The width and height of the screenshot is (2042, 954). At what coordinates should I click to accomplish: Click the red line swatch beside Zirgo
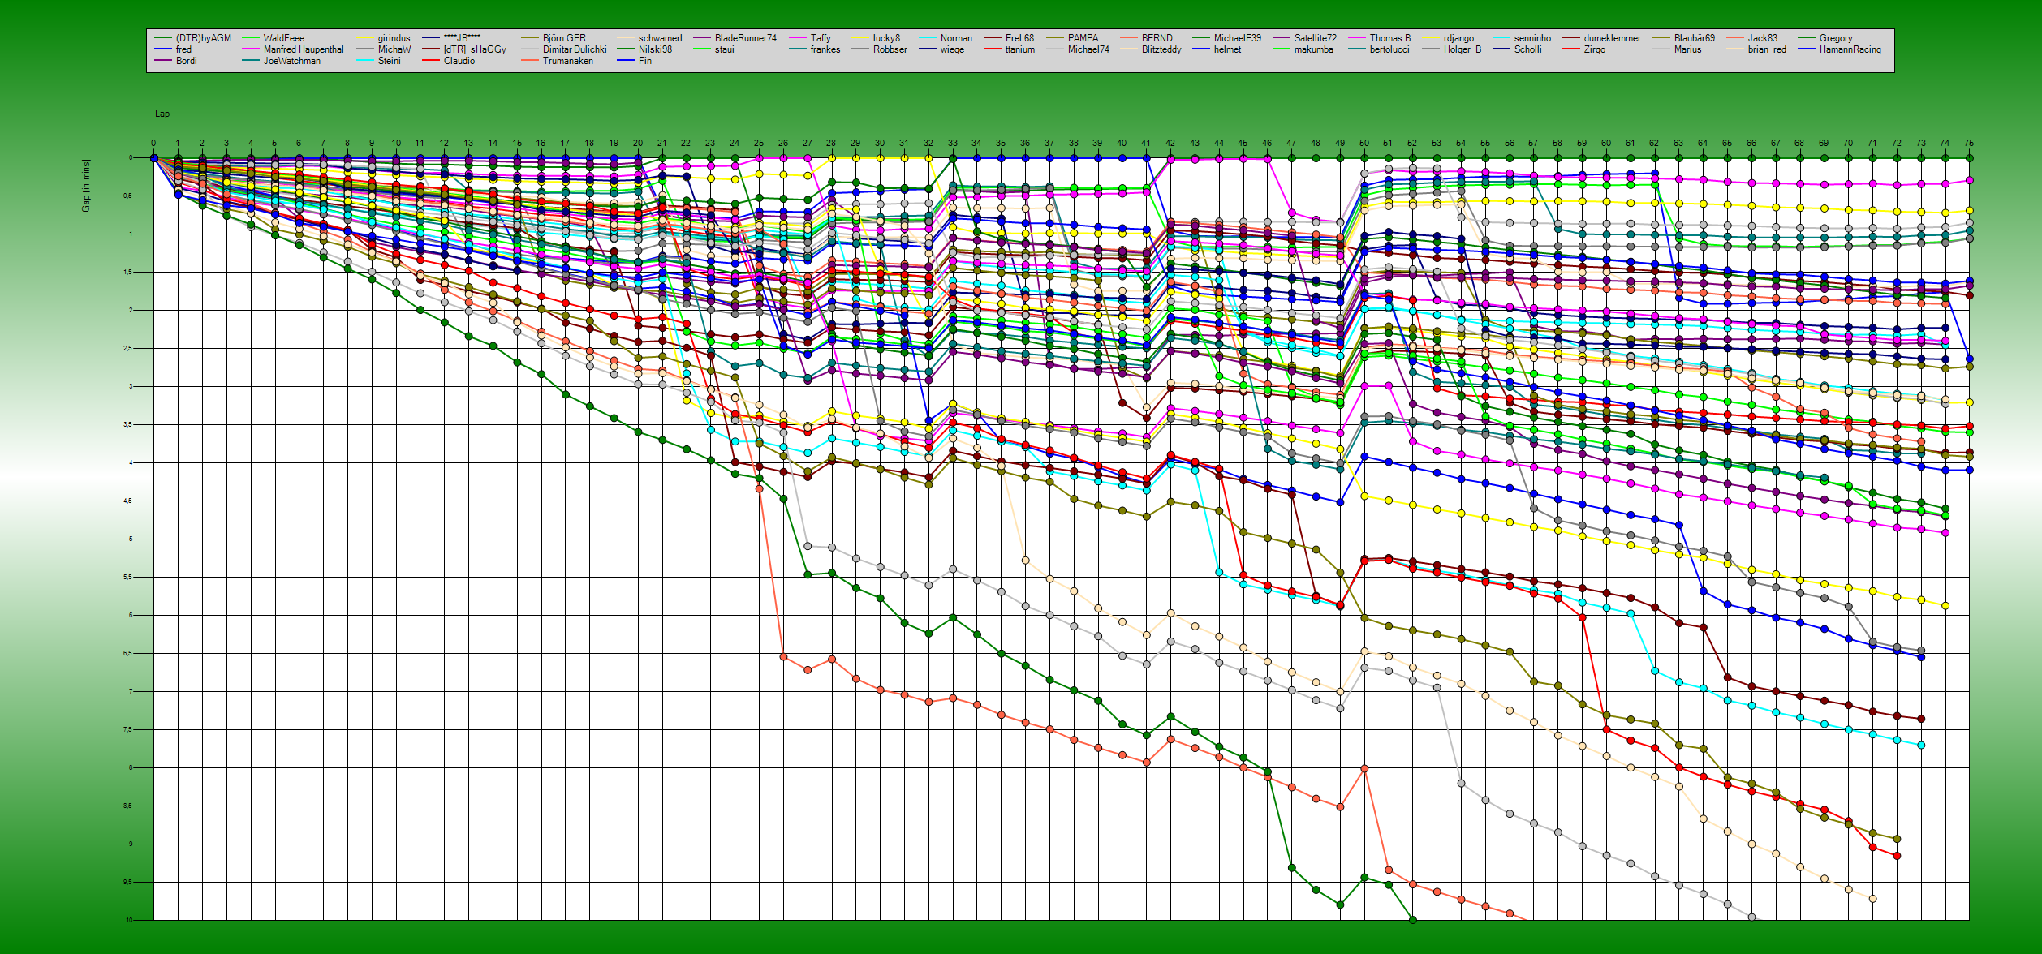[1571, 49]
